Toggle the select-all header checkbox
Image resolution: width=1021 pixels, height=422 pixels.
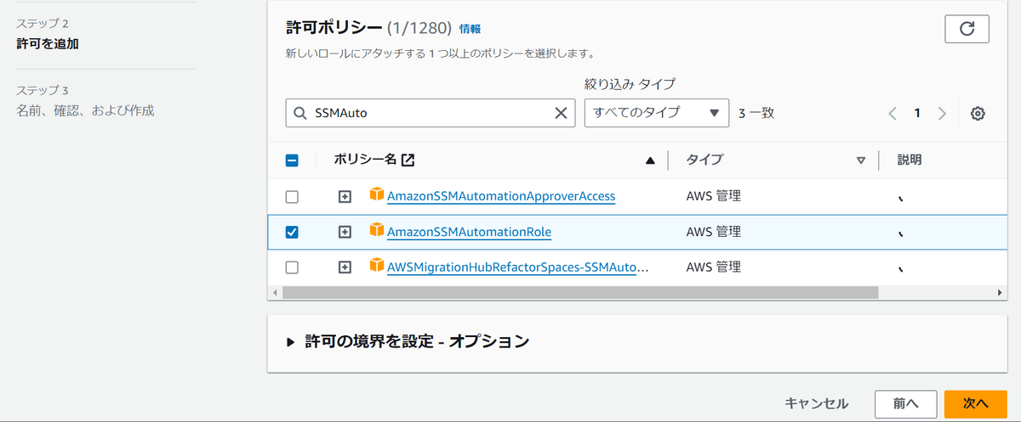[292, 160]
